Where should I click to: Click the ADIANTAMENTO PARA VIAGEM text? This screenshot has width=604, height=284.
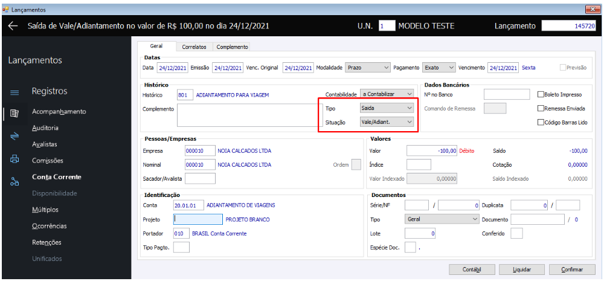click(233, 94)
